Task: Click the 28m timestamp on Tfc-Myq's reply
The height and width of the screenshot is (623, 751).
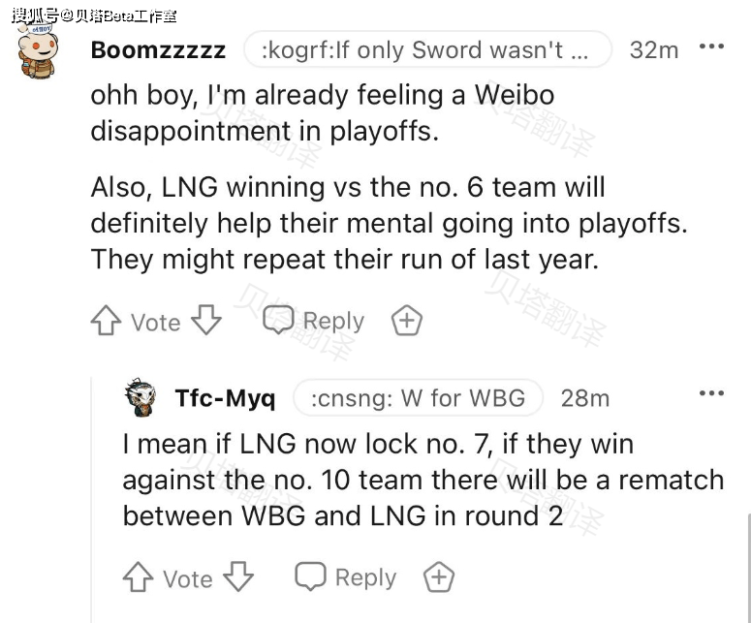Action: (x=585, y=398)
